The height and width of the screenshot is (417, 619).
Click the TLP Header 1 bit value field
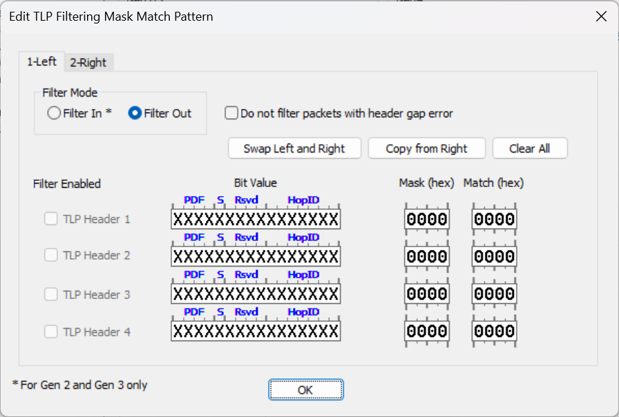click(x=256, y=219)
